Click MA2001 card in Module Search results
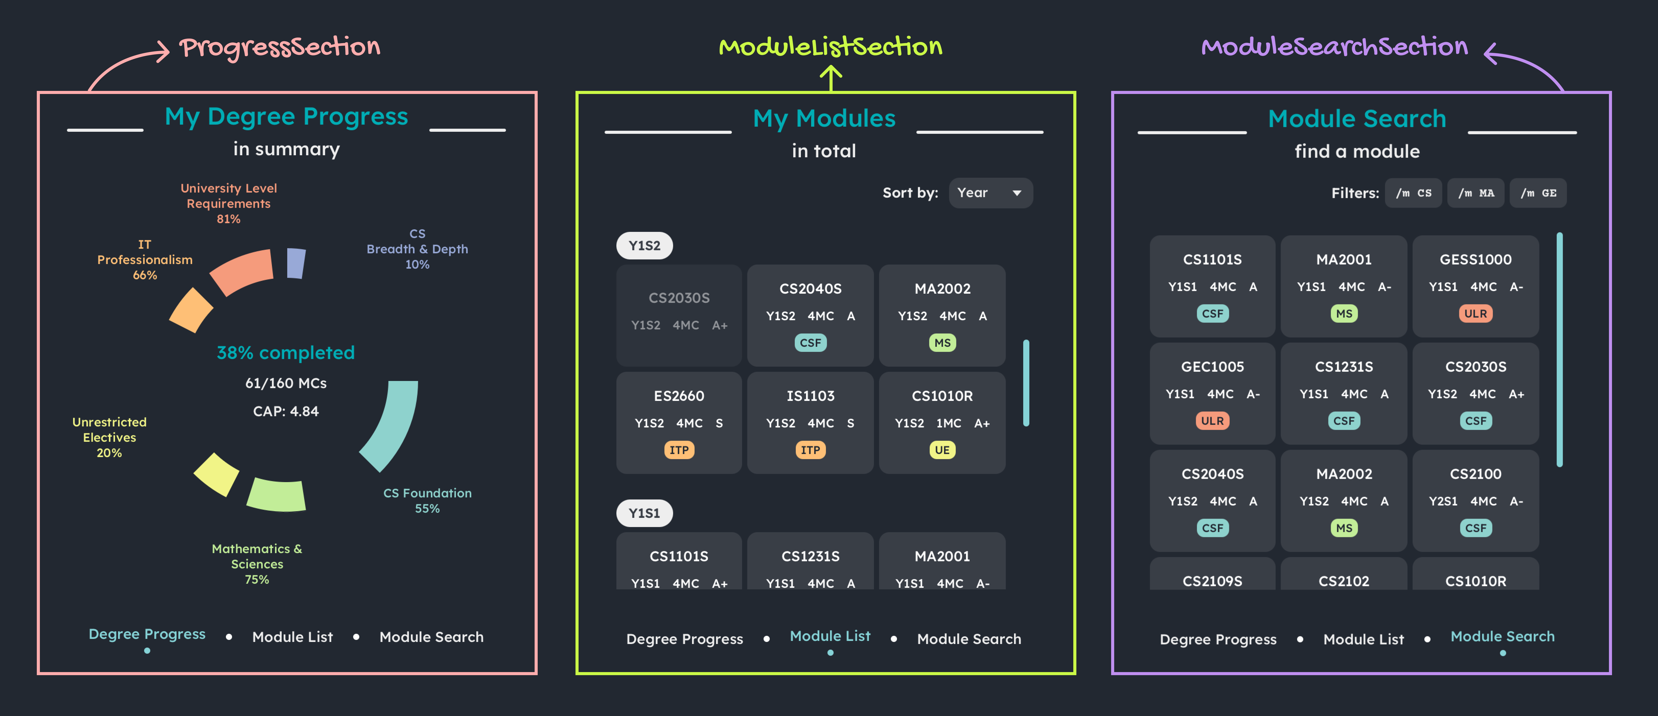 (1344, 286)
